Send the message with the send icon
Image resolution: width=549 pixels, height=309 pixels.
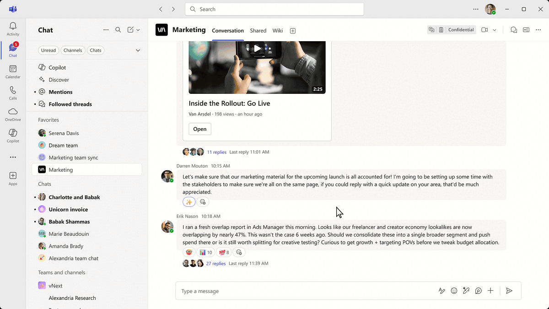pyautogui.click(x=509, y=291)
